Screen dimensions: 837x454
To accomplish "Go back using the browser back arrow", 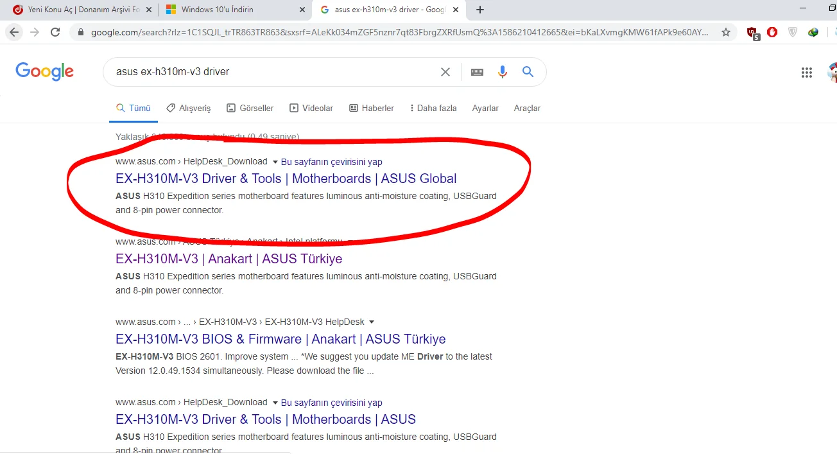I will 14,32.
